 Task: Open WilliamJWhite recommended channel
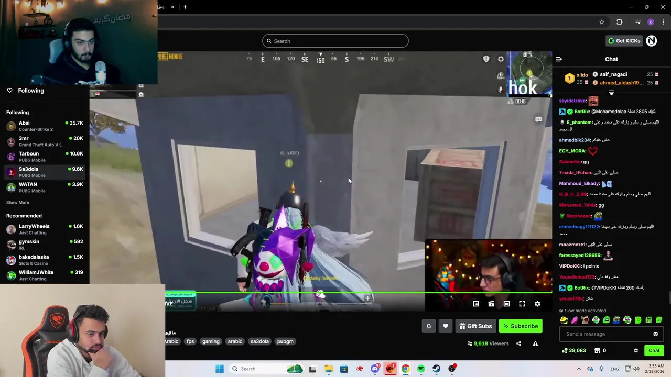45,275
